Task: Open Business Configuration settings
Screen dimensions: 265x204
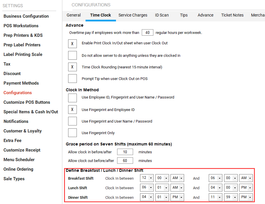Action: click(x=26, y=16)
